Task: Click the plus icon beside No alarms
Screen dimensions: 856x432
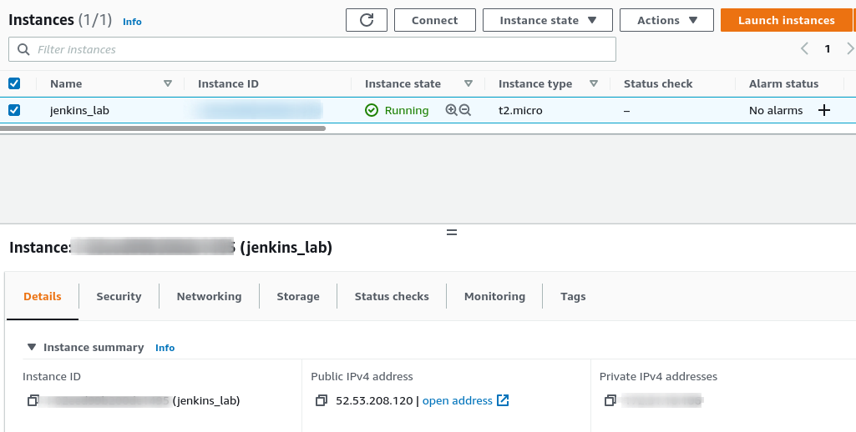Action: point(824,110)
